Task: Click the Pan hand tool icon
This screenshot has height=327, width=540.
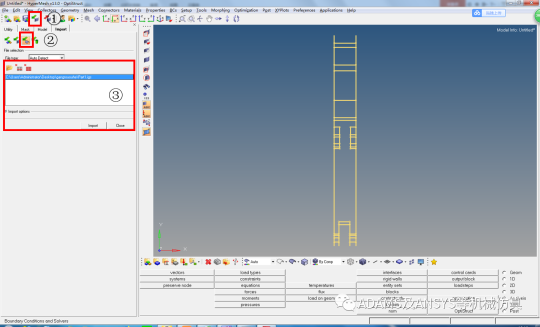Action: pyautogui.click(x=209, y=19)
